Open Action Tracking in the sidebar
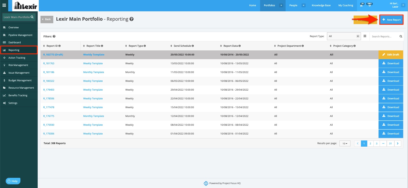The height and width of the screenshot is (188, 408). [19, 58]
